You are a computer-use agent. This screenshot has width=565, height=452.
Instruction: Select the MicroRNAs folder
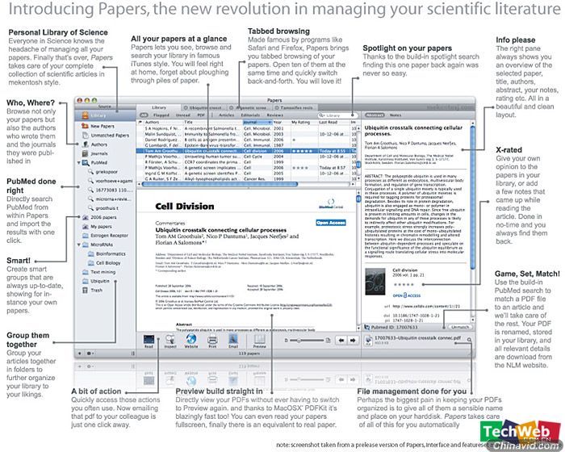pos(98,245)
